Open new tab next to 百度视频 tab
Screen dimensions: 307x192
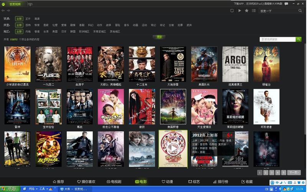coord(30,4)
